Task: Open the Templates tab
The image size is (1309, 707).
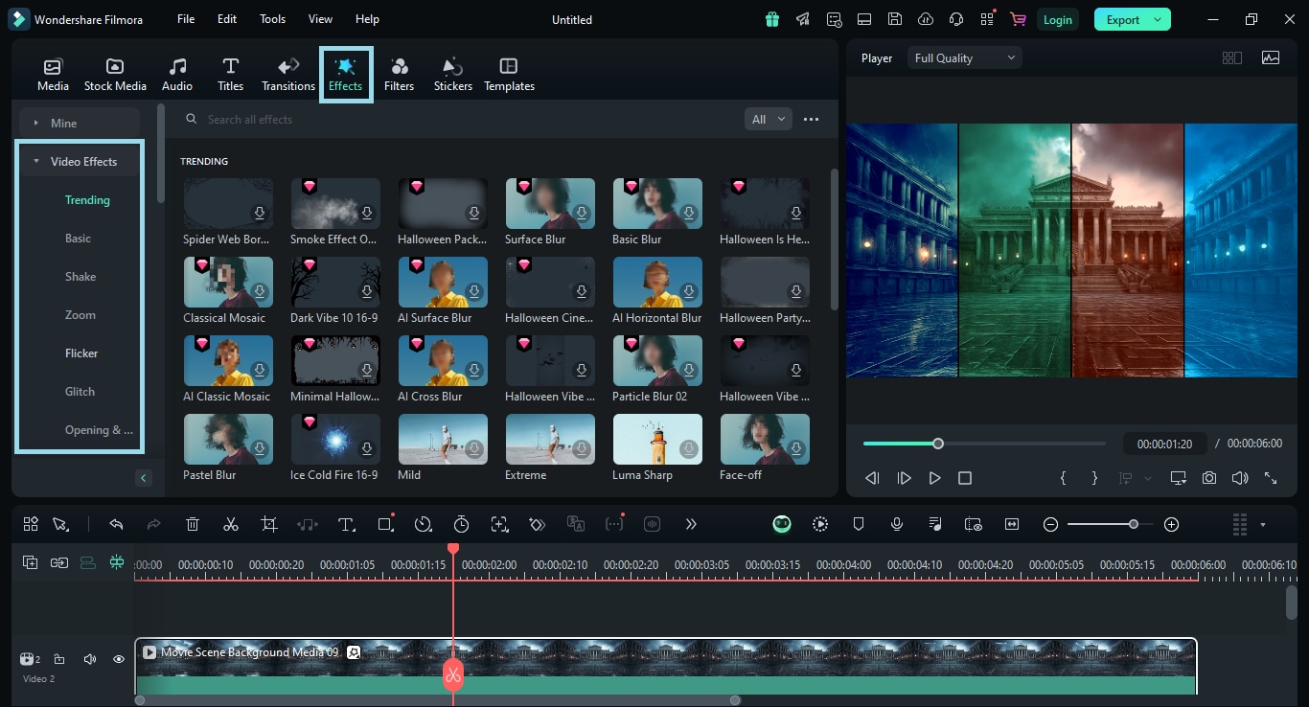Action: click(509, 74)
